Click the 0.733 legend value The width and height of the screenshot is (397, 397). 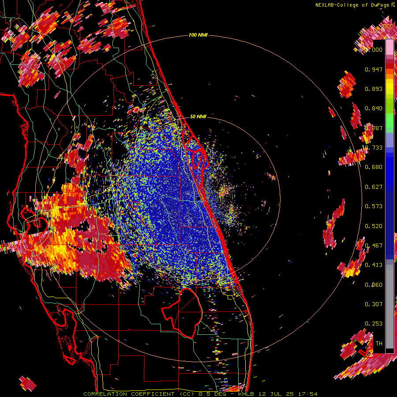(x=374, y=148)
